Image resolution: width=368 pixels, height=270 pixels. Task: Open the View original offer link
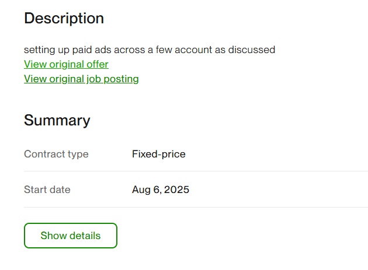click(66, 64)
